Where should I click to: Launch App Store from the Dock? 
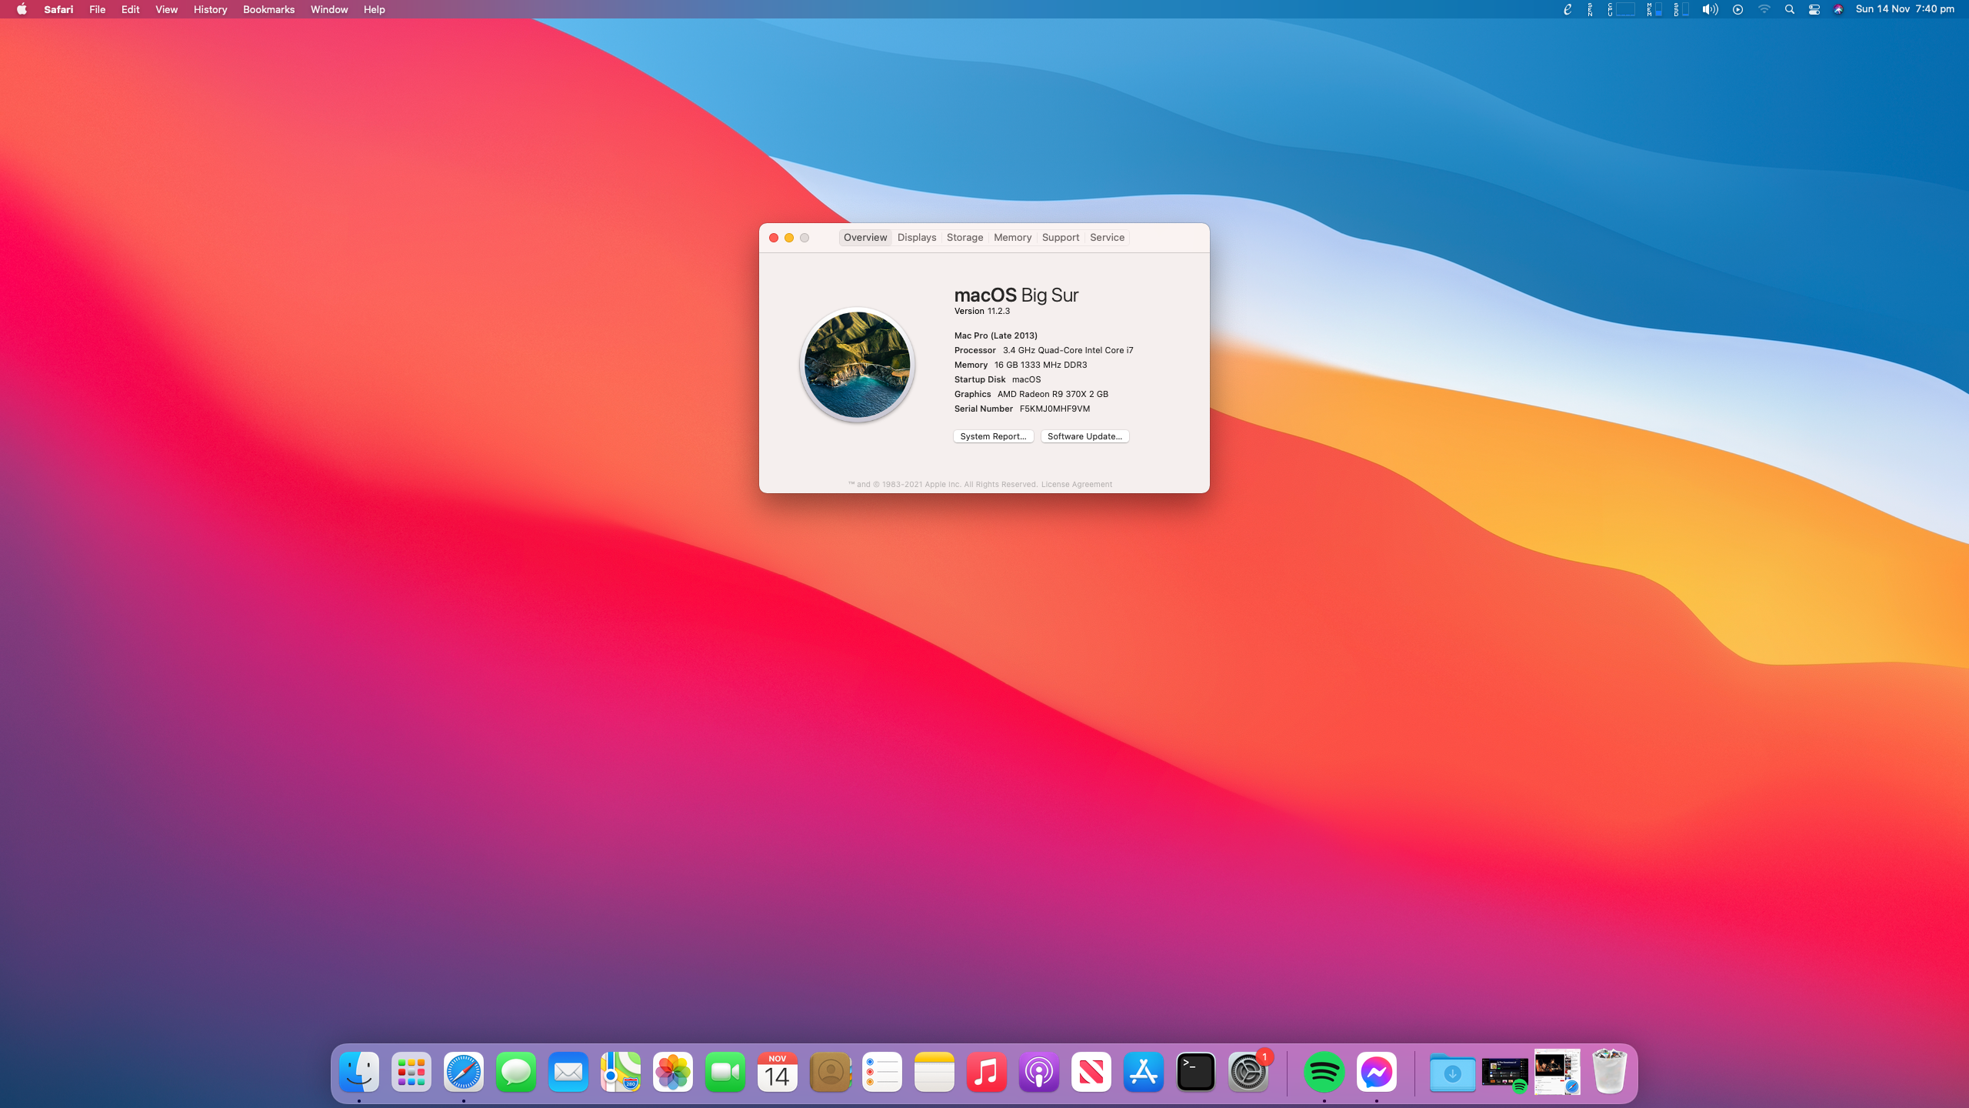click(x=1144, y=1072)
